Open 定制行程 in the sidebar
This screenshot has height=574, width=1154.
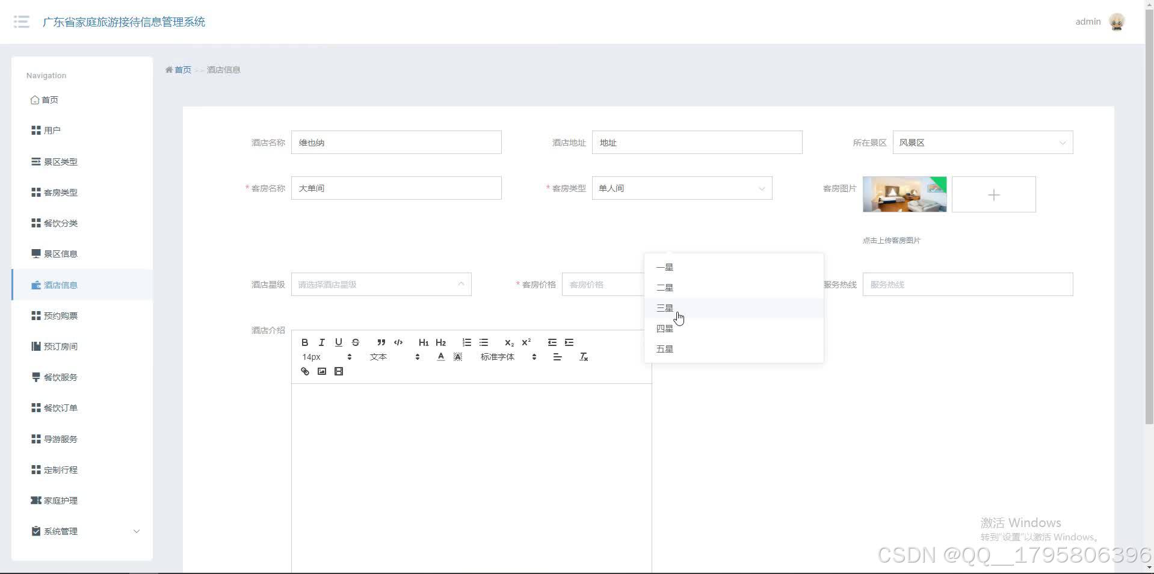click(82, 470)
